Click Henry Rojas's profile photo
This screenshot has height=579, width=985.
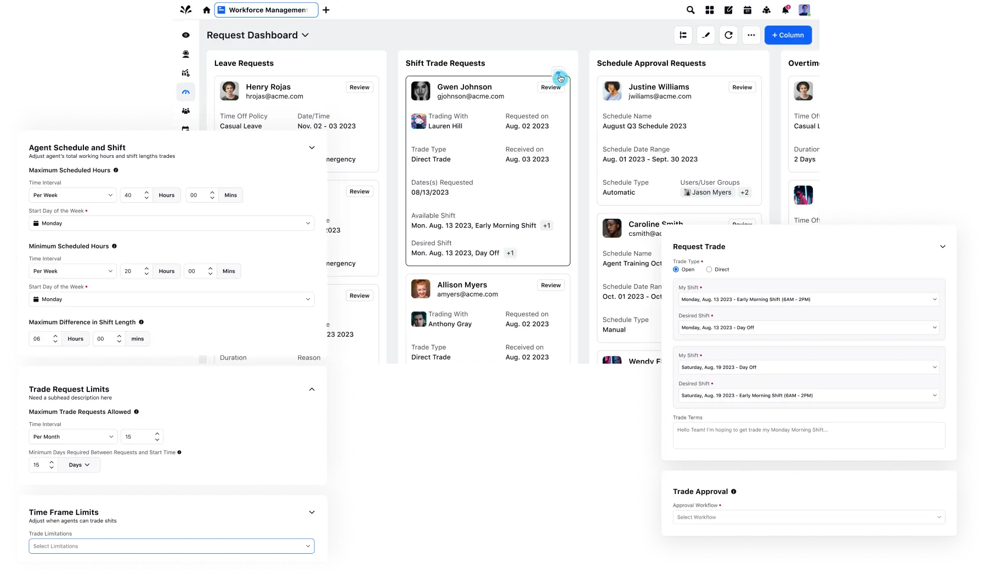click(229, 91)
